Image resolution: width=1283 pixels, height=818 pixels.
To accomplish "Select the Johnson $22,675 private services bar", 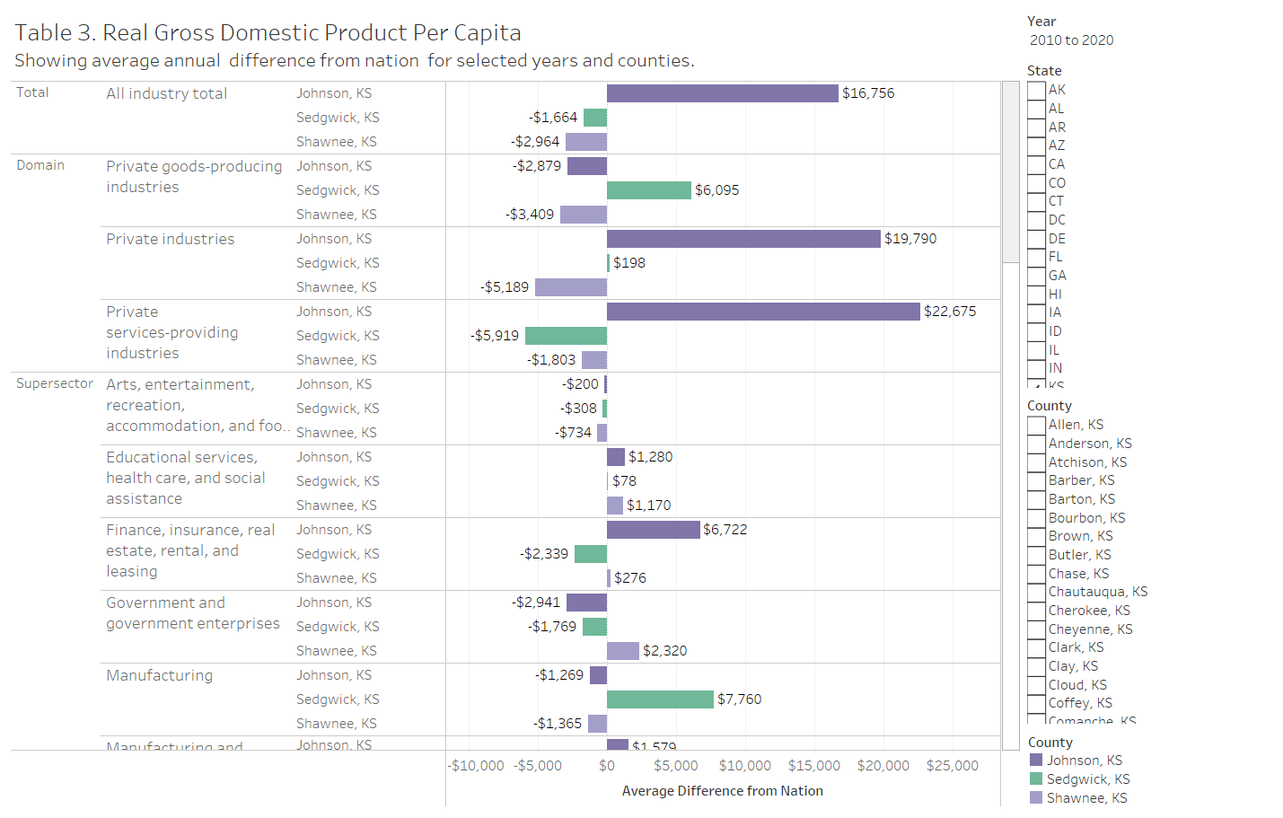I will [x=763, y=312].
